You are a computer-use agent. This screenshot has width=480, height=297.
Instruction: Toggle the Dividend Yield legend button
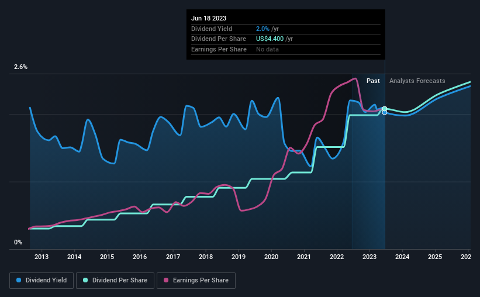[x=42, y=281]
